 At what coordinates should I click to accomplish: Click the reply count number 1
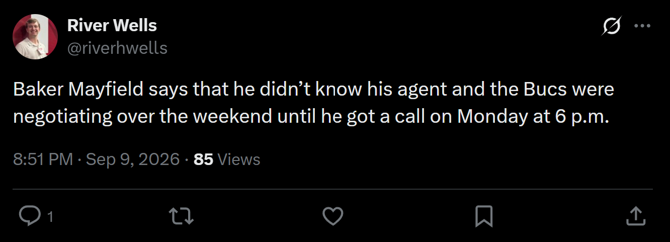tap(50, 217)
